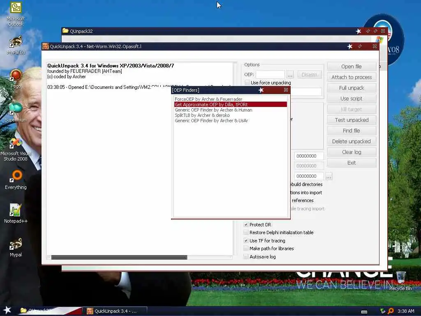The image size is (421, 316).
Task: Click the keyboard icon in the system tray
Action: pos(364,312)
